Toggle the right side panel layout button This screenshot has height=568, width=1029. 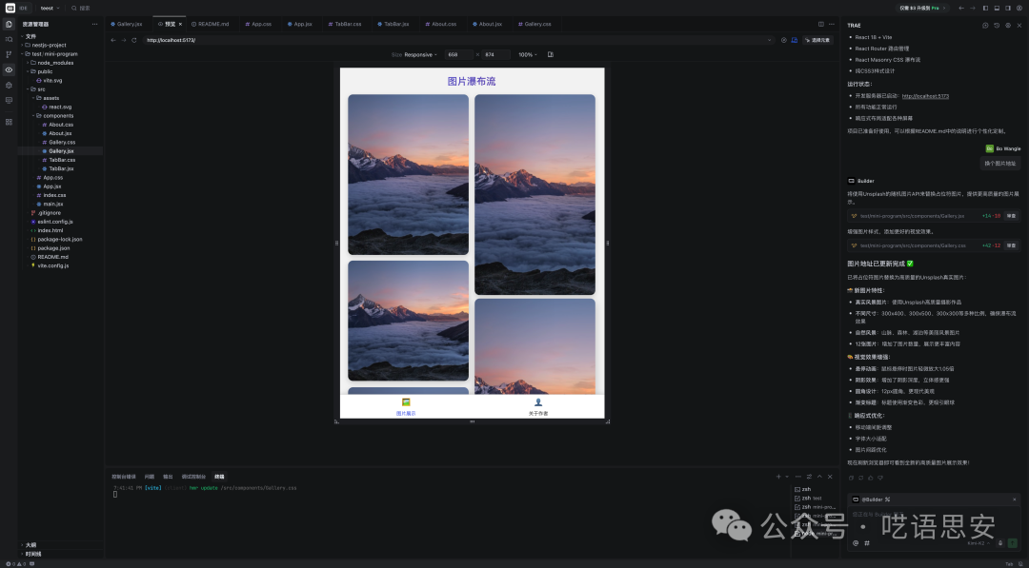(1007, 8)
